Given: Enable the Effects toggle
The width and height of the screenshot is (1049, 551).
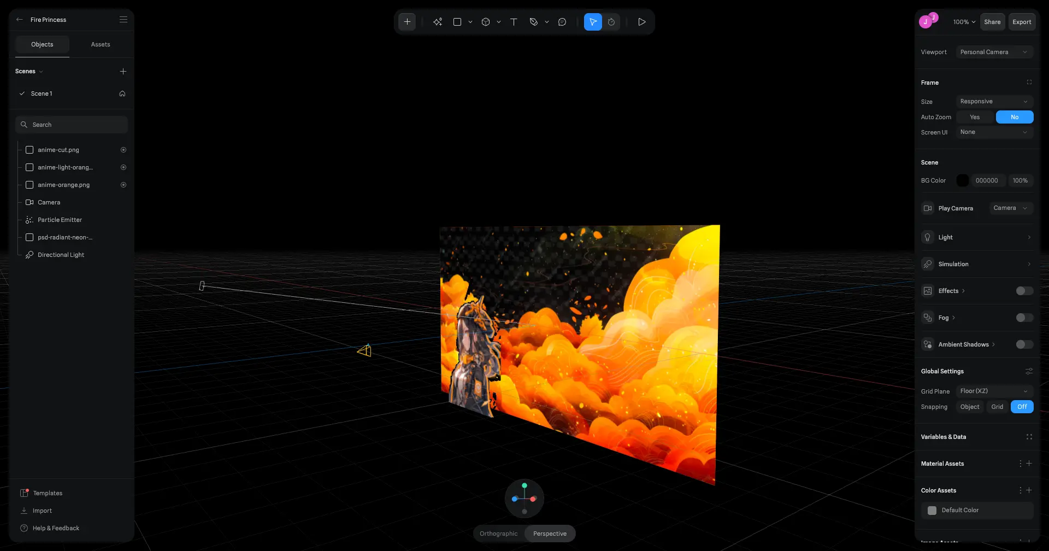Looking at the screenshot, I should tap(1023, 290).
